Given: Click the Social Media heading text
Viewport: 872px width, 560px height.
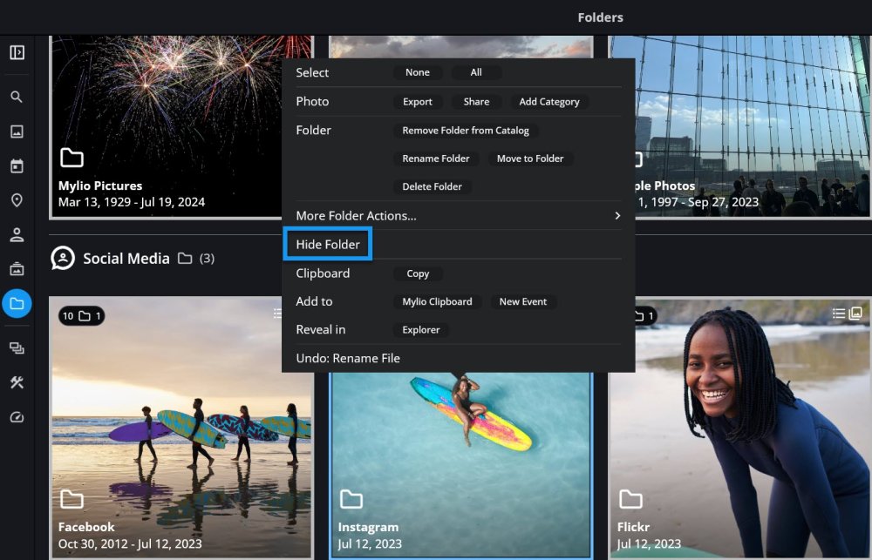Looking at the screenshot, I should pos(126,259).
